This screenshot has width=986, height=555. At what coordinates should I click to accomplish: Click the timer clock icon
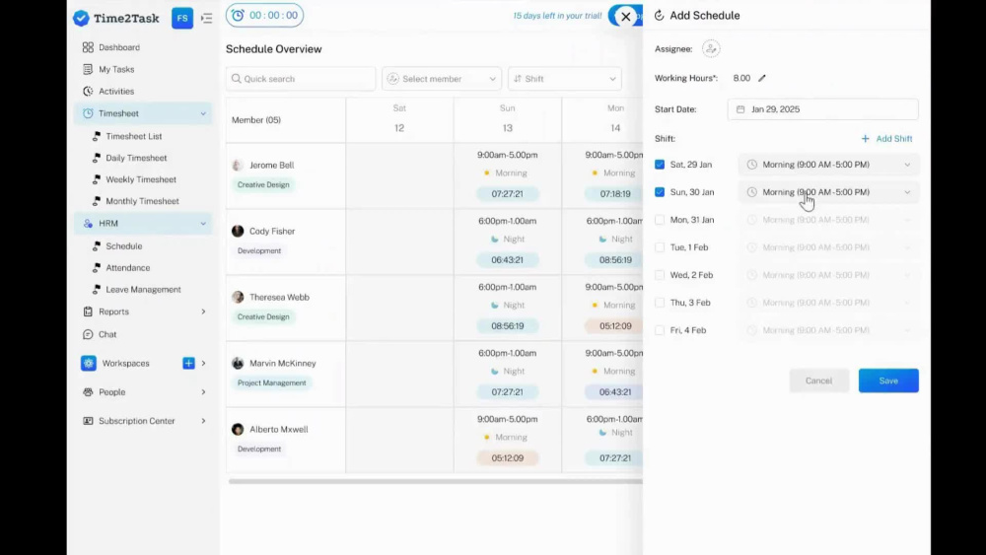pos(238,16)
